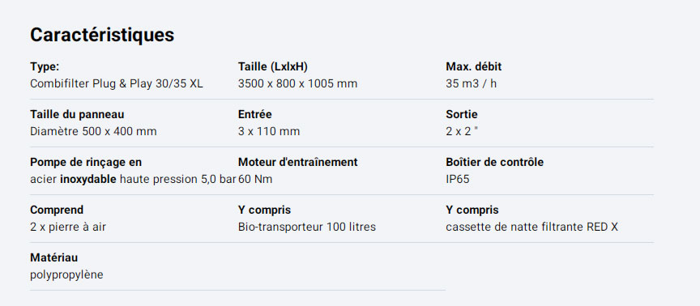Click Combifilter Plug & Play 30/35 XL text
Image resolution: width=700 pixels, height=306 pixels.
point(117,84)
